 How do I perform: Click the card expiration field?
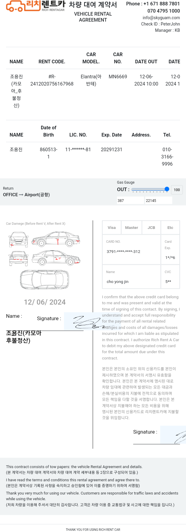point(170,249)
